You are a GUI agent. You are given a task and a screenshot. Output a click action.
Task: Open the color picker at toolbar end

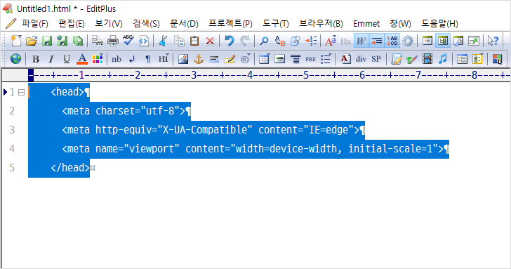click(x=497, y=59)
